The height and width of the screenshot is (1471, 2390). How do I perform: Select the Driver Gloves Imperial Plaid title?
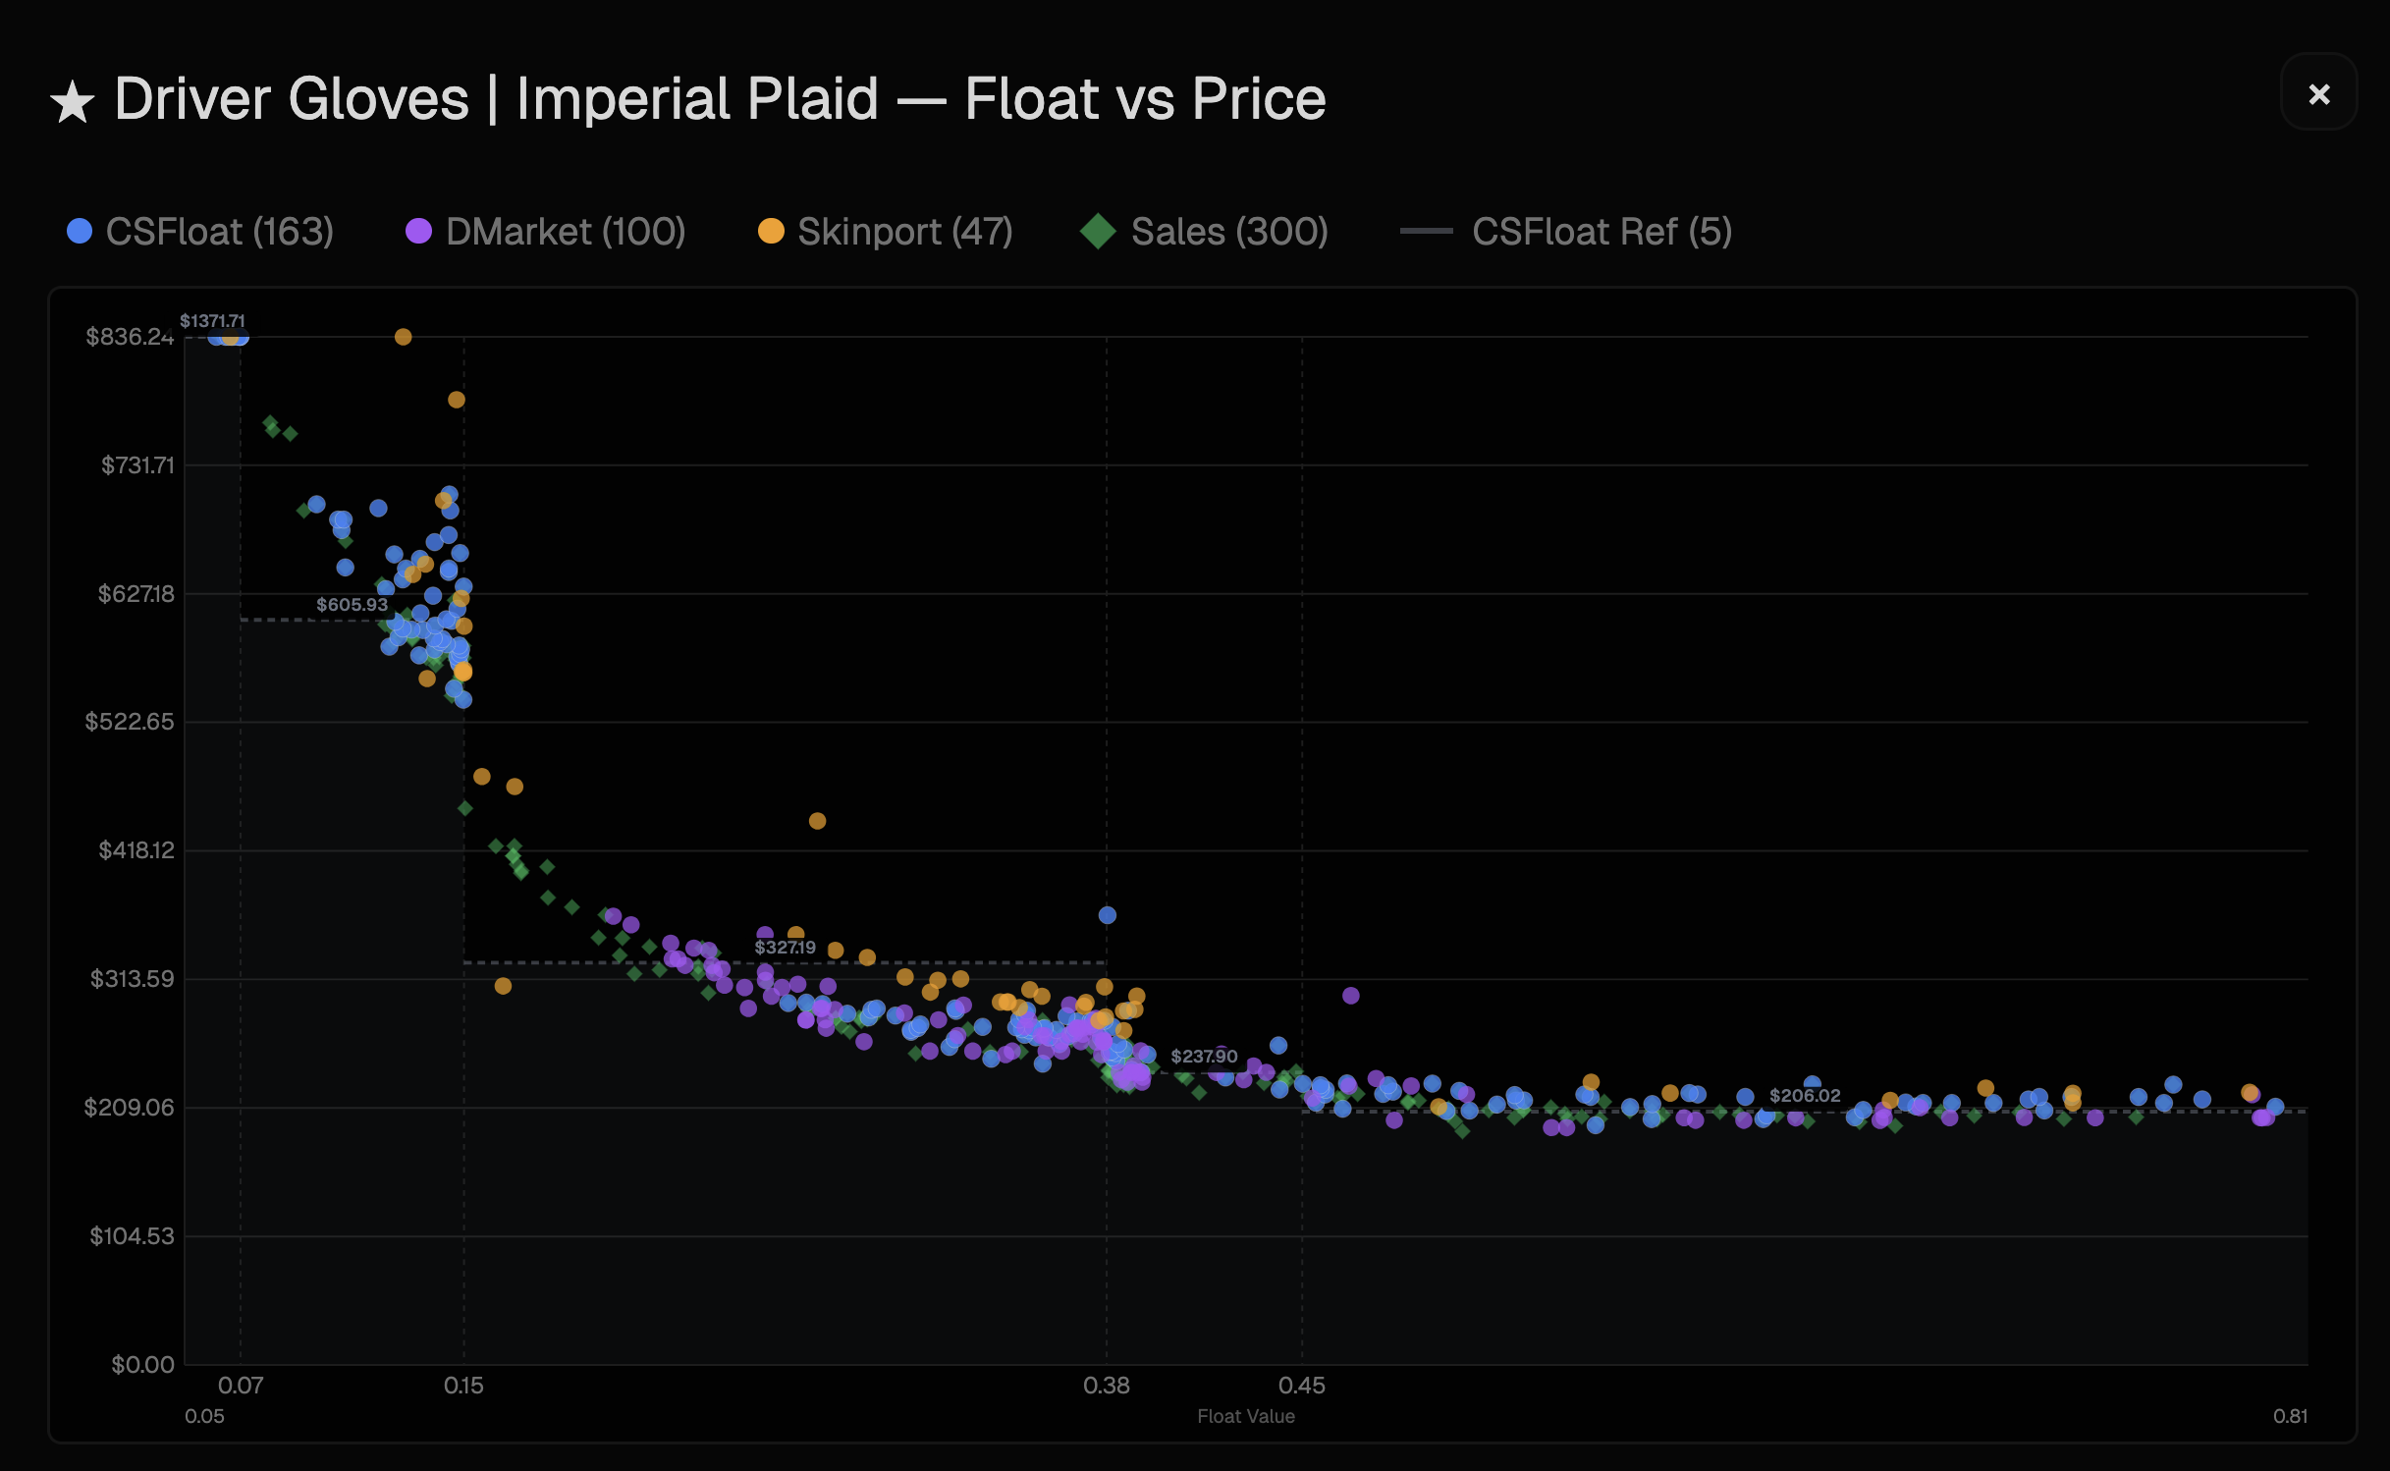pyautogui.click(x=687, y=98)
